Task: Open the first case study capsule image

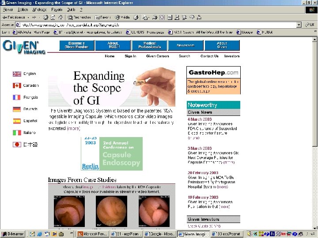Action: 69,211
